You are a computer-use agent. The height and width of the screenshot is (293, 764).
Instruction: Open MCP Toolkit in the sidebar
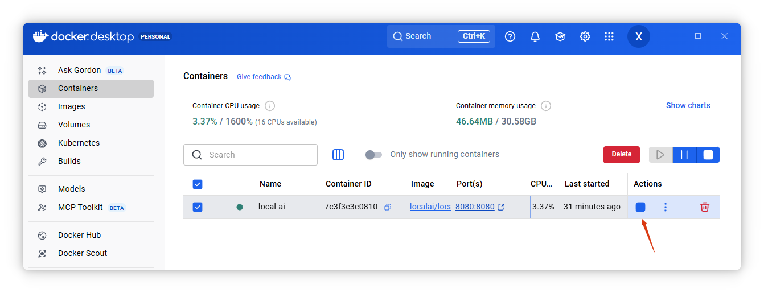91,207
